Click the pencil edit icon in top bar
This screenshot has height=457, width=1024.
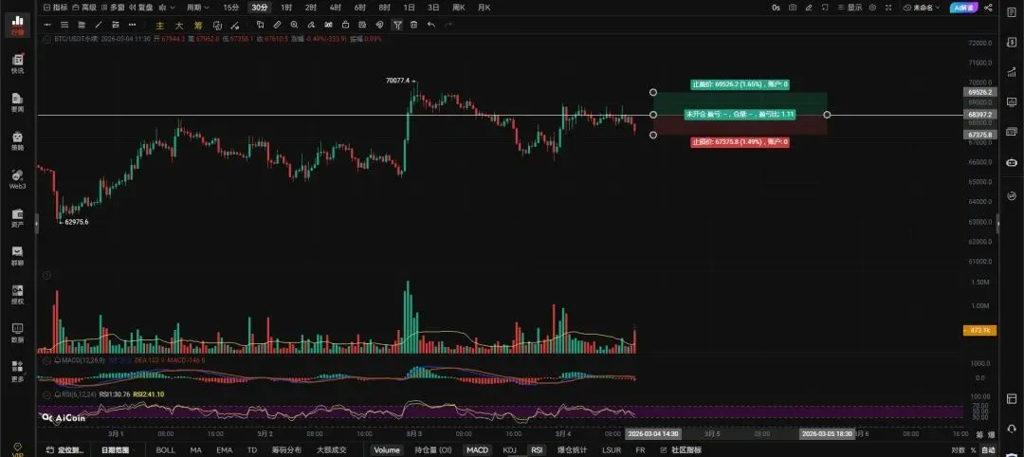coord(809,8)
